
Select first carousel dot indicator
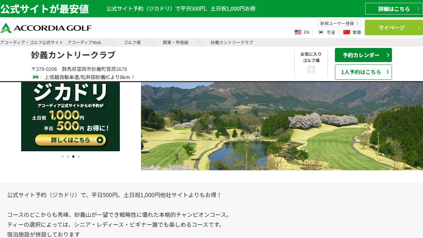click(x=63, y=156)
